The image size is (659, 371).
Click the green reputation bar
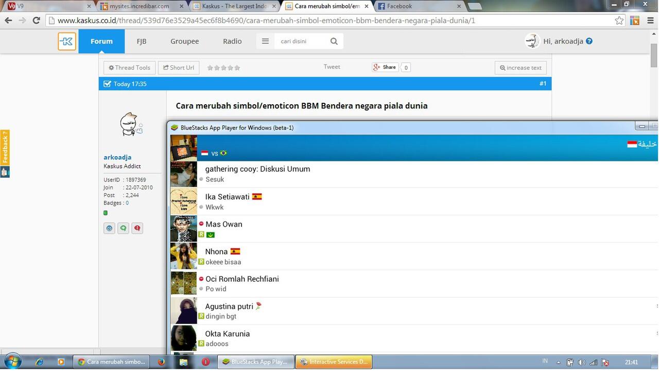[x=106, y=213]
